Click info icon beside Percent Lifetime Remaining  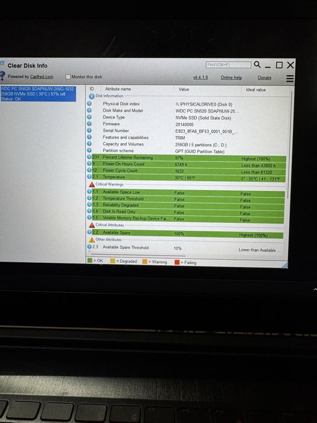click(x=89, y=157)
